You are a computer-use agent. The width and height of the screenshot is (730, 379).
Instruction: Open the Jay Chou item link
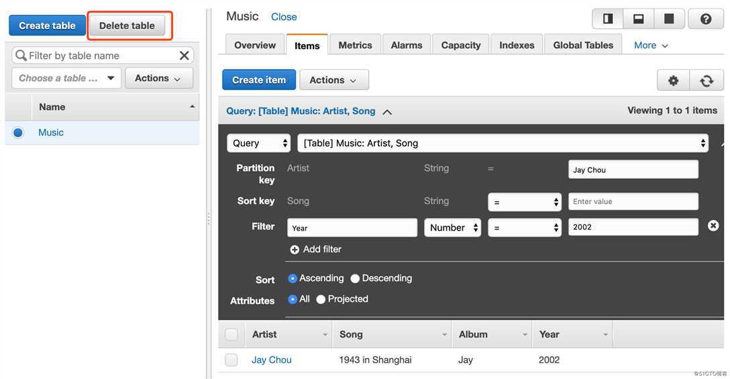(272, 360)
